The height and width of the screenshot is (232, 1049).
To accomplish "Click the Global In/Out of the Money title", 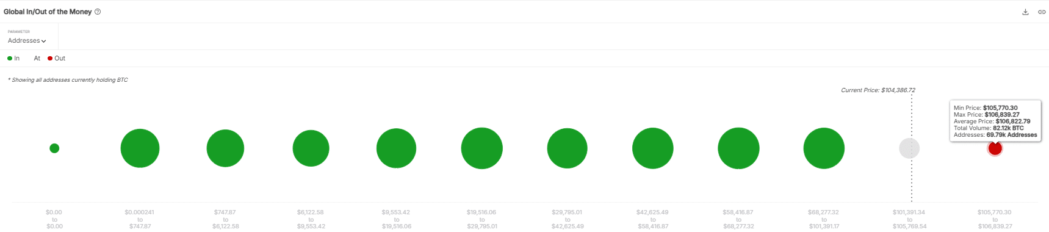I will click(48, 12).
